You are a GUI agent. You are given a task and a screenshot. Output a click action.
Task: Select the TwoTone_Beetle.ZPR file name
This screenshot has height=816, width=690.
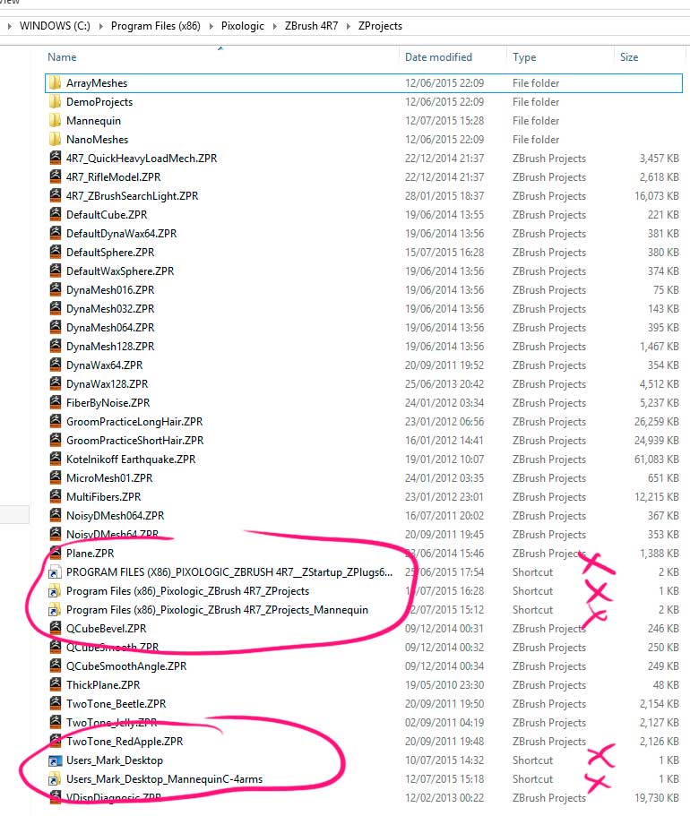pos(116,704)
